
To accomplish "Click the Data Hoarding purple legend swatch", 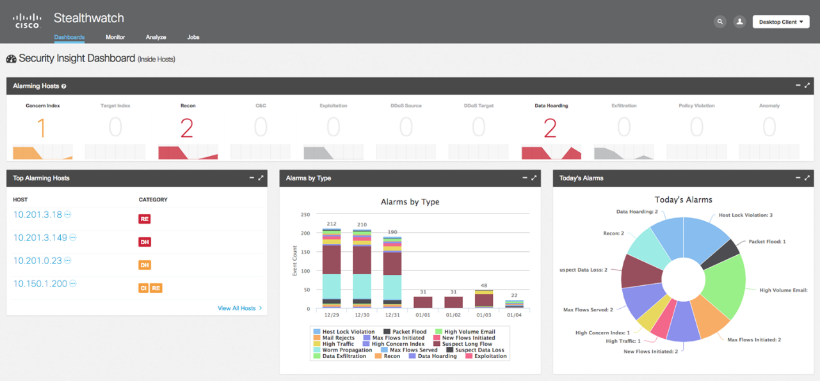I will pos(412,356).
